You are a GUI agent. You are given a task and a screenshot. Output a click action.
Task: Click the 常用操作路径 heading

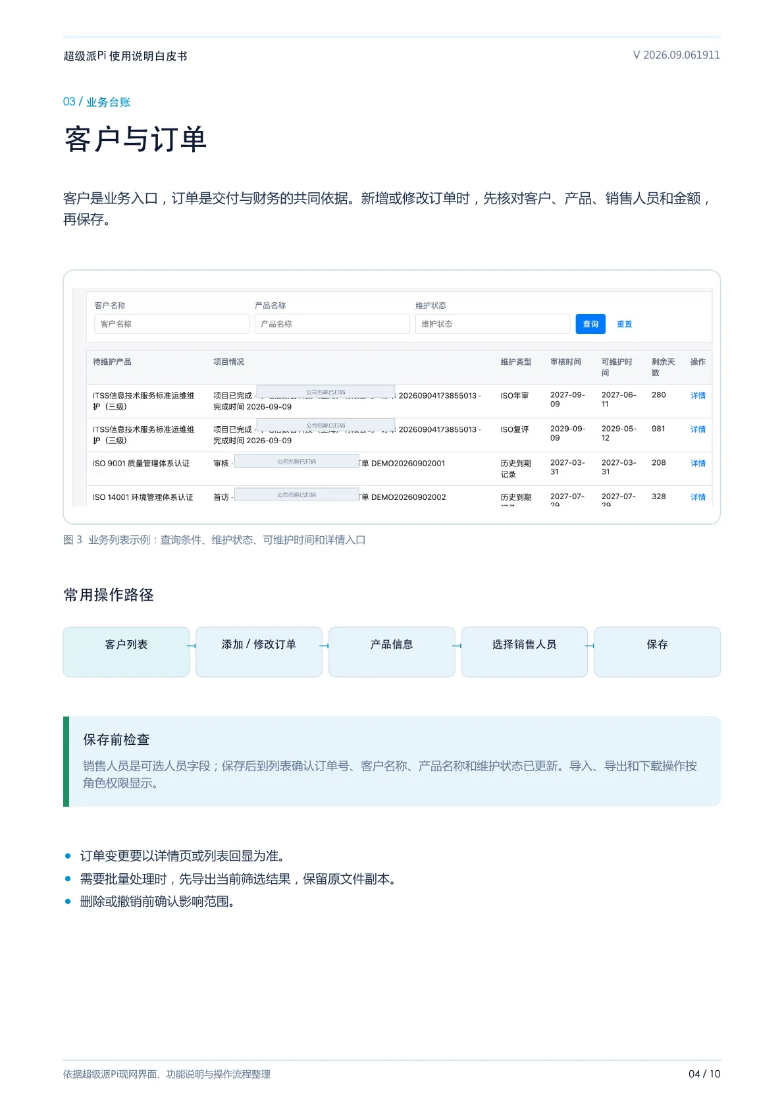point(109,595)
